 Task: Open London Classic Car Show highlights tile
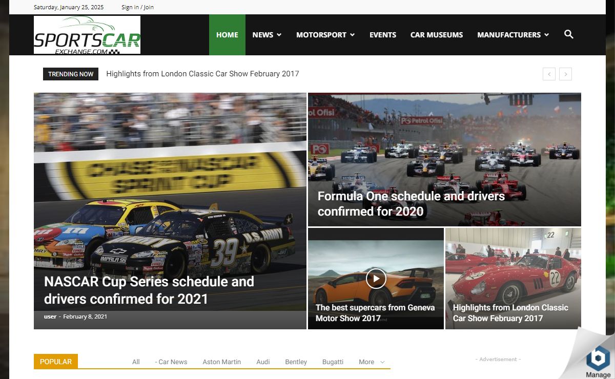(x=510, y=313)
